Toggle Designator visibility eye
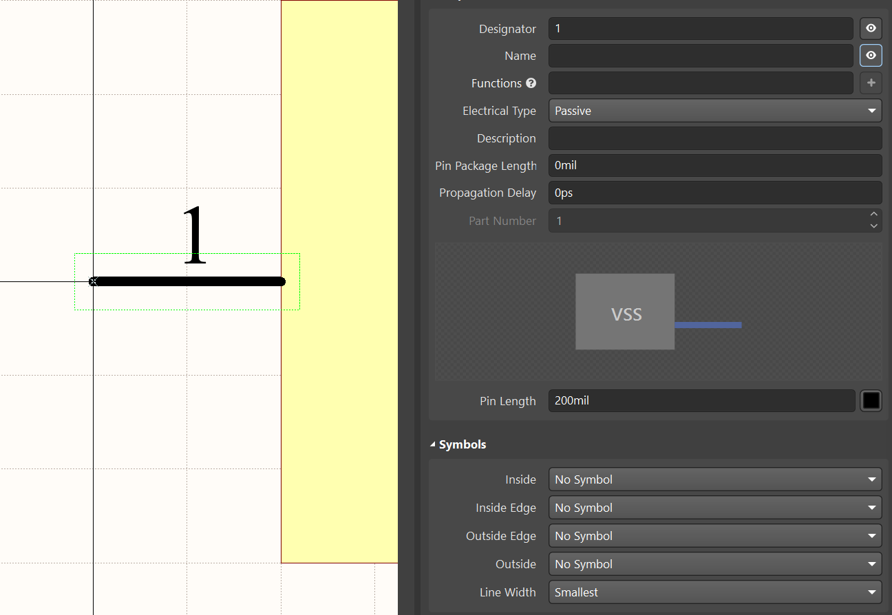 pyautogui.click(x=871, y=28)
